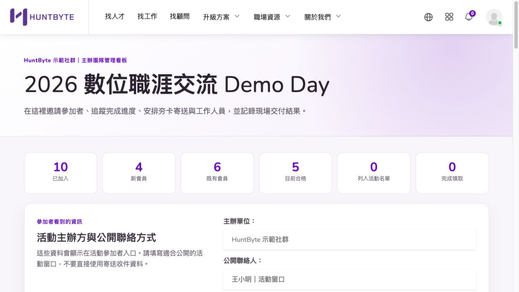
Task: Click the 目前合格 stat card
Action: 295,173
